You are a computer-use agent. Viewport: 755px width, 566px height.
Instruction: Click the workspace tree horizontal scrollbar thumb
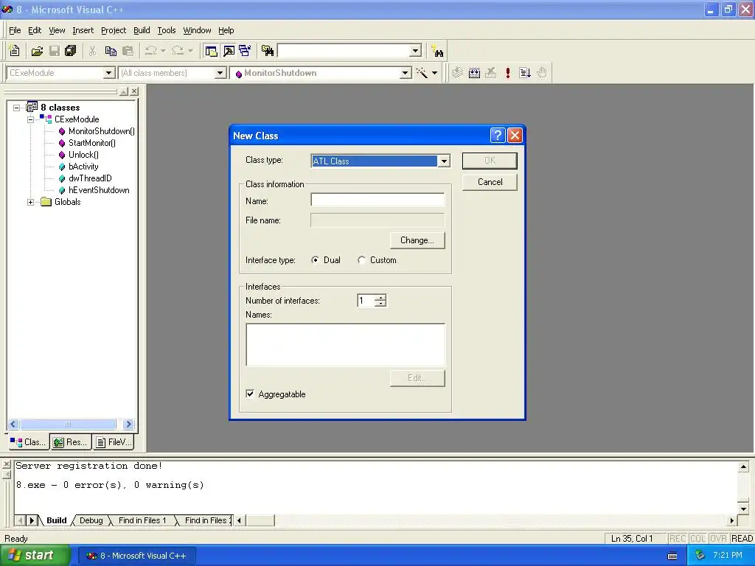[x=68, y=424]
